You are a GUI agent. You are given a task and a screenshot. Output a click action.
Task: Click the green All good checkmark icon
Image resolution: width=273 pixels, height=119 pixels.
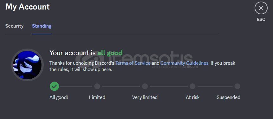54,86
